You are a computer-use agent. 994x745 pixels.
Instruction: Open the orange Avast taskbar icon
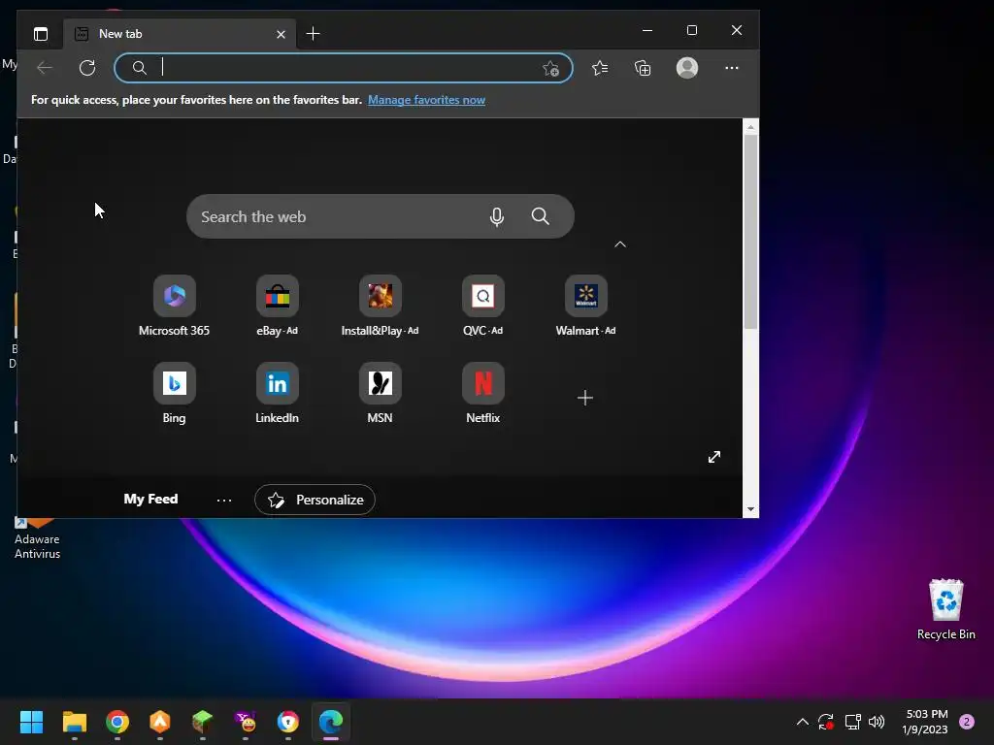tap(160, 722)
